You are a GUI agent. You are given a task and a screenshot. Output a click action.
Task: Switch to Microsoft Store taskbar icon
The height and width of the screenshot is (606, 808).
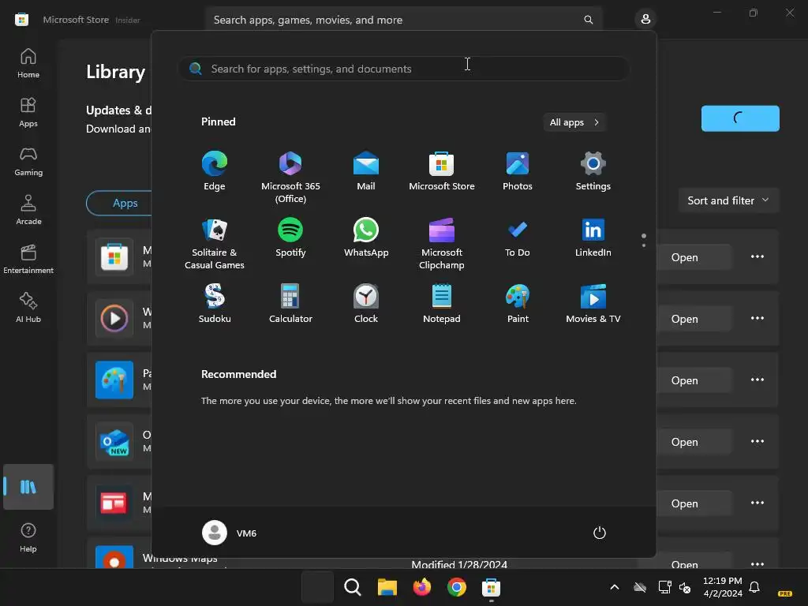[x=491, y=587]
